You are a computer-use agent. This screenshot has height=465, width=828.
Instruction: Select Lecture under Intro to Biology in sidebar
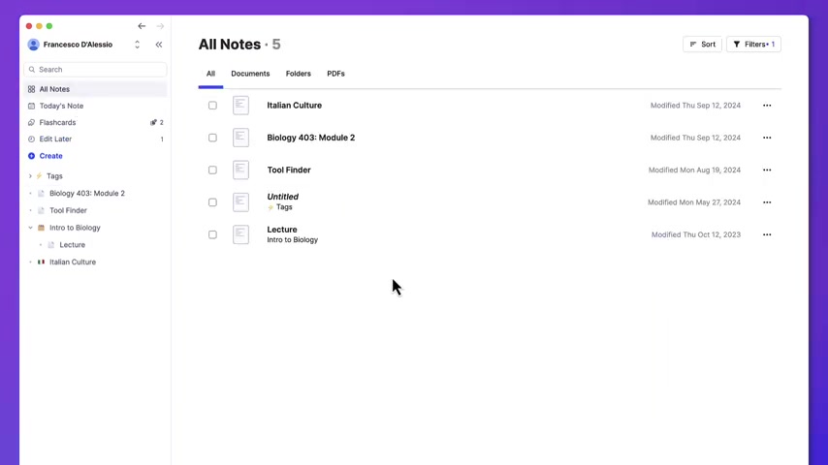click(x=73, y=245)
